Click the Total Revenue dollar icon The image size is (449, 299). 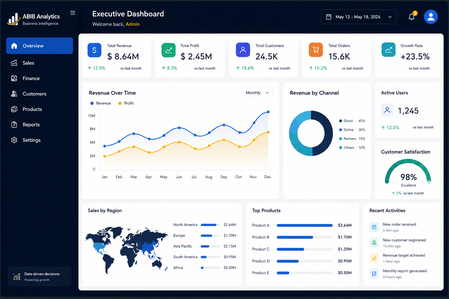[94, 50]
